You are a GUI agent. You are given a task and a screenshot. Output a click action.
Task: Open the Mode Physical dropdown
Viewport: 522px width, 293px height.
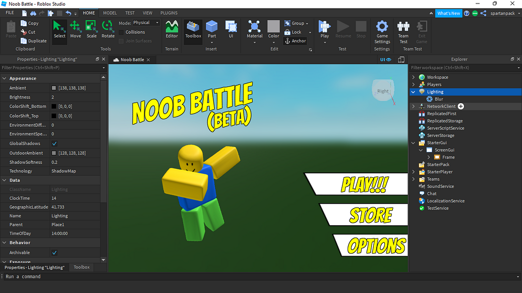coord(146,23)
